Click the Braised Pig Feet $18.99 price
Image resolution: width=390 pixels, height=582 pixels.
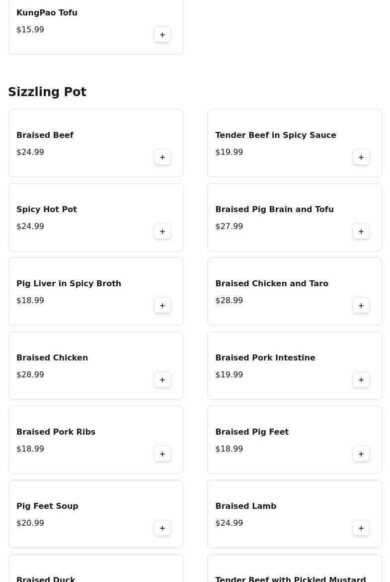229,449
